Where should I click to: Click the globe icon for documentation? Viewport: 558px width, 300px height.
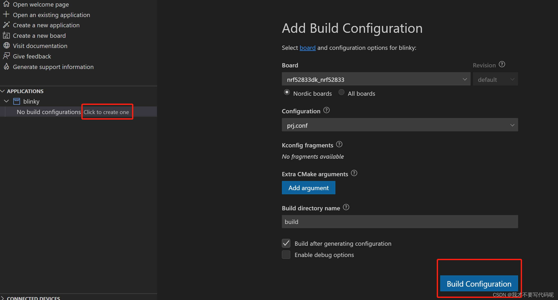(6, 46)
